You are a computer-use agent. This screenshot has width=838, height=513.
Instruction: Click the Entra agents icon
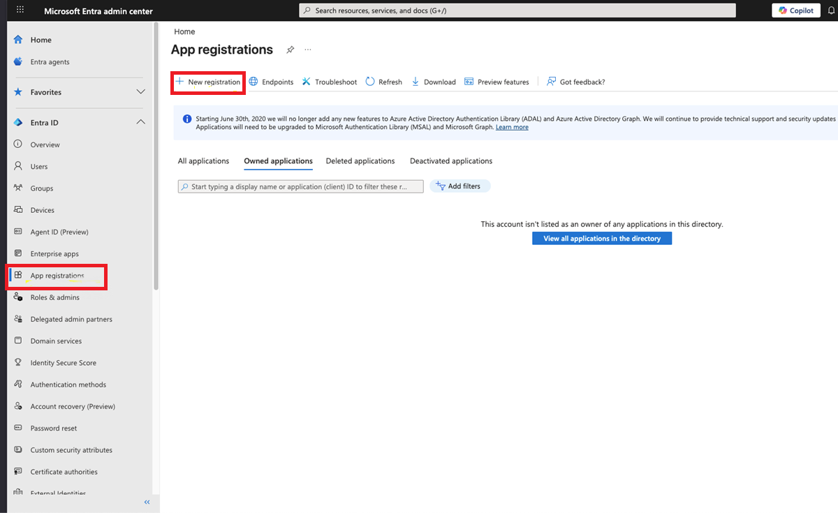coord(18,61)
